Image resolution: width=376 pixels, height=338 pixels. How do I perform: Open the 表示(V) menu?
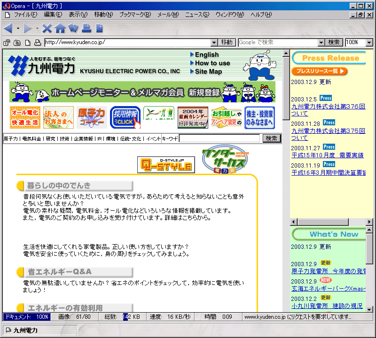(78, 15)
